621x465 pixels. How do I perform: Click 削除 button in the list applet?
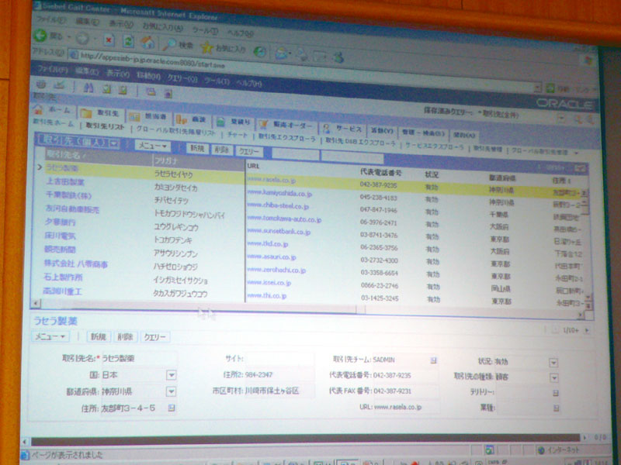[222, 150]
